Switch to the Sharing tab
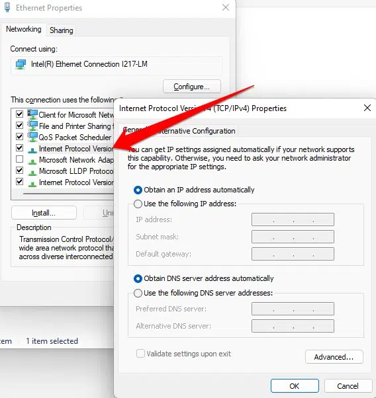Viewport: 376px width, 398px height. pos(62,30)
